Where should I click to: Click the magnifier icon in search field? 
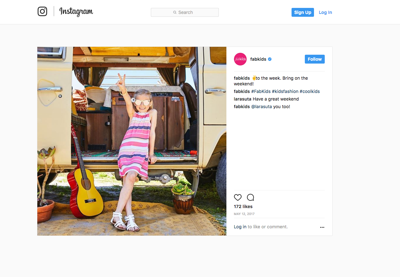[x=175, y=12]
